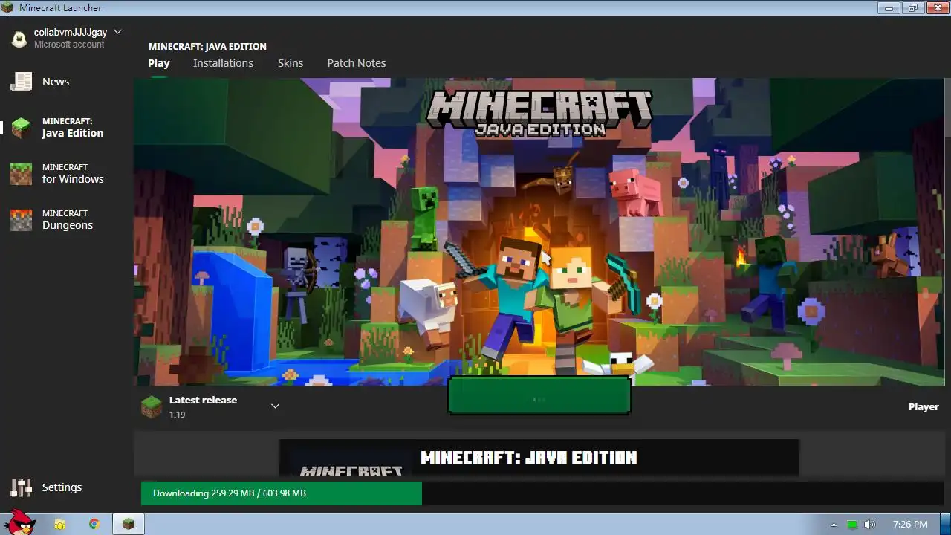
Task: Click the account avatar icon
Action: pos(19,39)
